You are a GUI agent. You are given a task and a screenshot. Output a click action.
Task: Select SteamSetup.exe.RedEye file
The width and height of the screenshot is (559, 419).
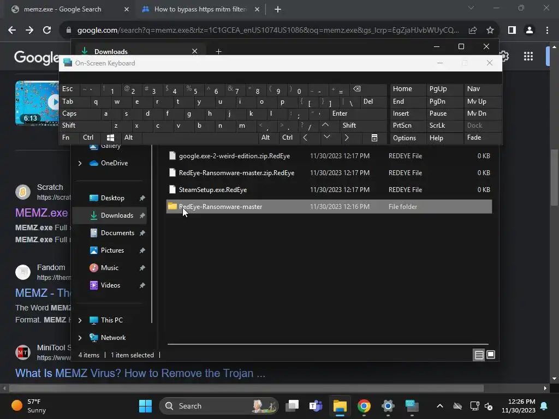tap(329, 190)
